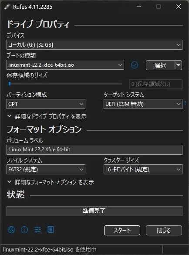Click the Rufus USB icon in title bar
The height and width of the screenshot is (255, 189).
[x=7, y=7]
